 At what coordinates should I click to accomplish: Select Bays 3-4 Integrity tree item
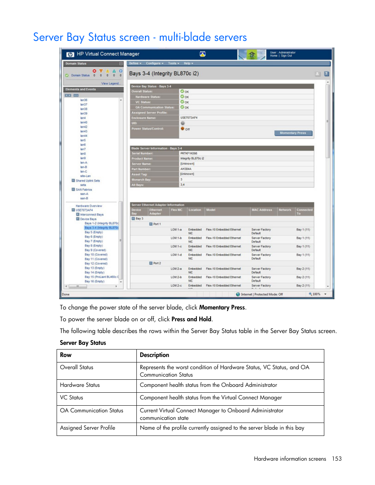pos(101,228)
